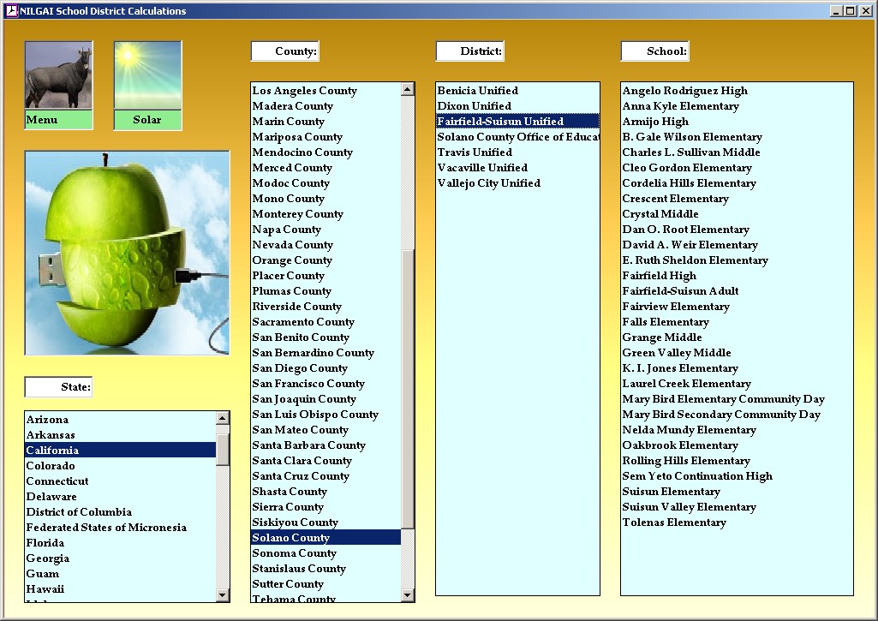Viewport: 878px width, 621px height.
Task: Click the application icon in title bar
Action: tap(11, 11)
